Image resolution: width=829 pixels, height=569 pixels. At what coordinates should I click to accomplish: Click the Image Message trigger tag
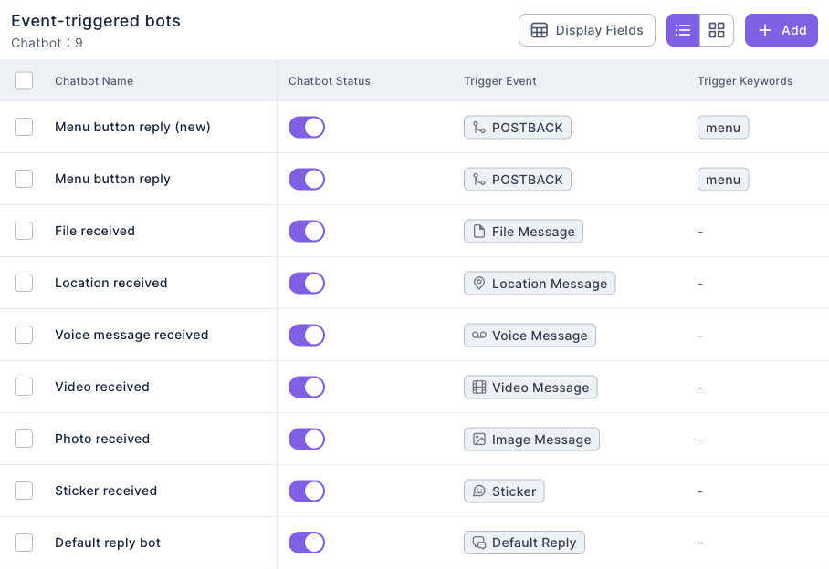[532, 440]
